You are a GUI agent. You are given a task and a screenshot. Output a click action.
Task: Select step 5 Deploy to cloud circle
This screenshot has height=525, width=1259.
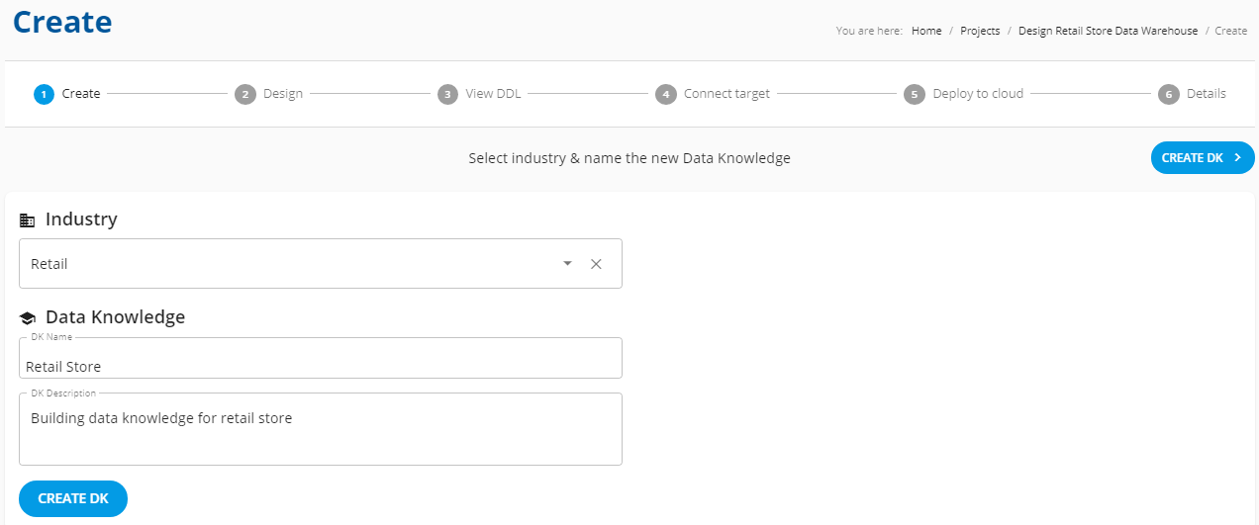914,94
